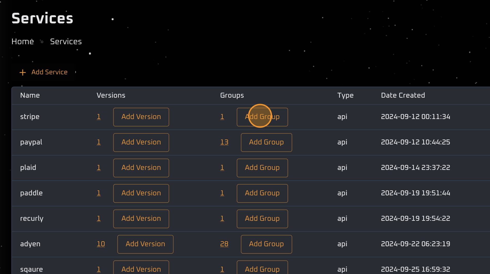Click the Name column header

(x=30, y=95)
